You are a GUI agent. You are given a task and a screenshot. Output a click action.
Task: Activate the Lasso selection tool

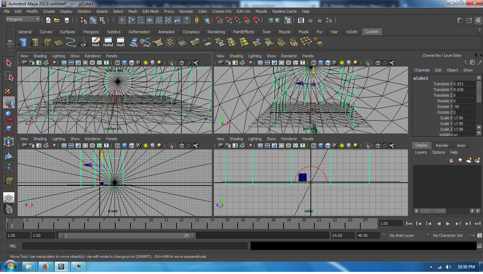(x=9, y=75)
